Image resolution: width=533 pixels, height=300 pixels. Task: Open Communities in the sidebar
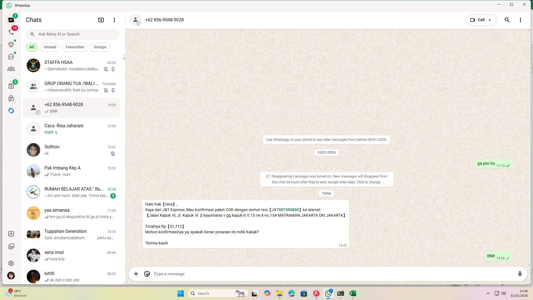pos(11,69)
